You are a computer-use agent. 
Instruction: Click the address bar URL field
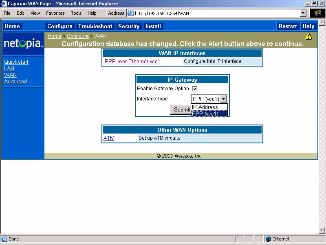[216, 13]
